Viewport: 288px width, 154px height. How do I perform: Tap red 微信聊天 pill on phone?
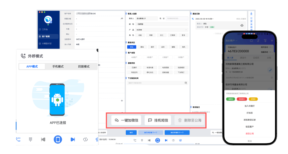pos(242,99)
